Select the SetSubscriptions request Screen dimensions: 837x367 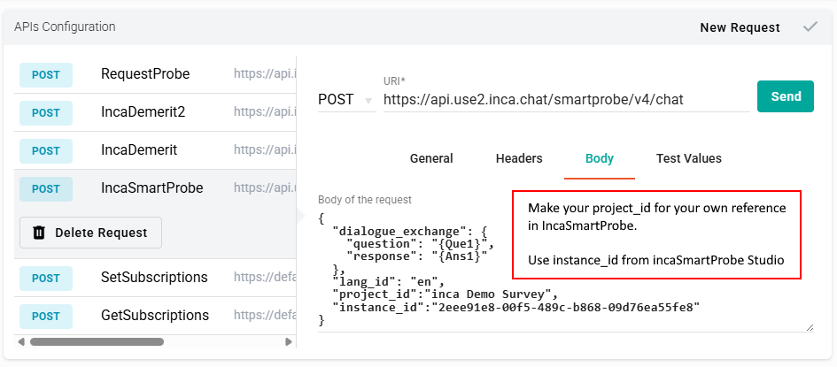point(154,278)
